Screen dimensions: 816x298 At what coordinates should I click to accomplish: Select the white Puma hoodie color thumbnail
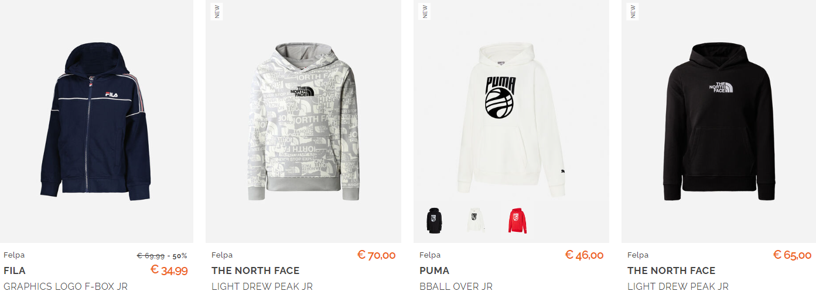(x=476, y=221)
